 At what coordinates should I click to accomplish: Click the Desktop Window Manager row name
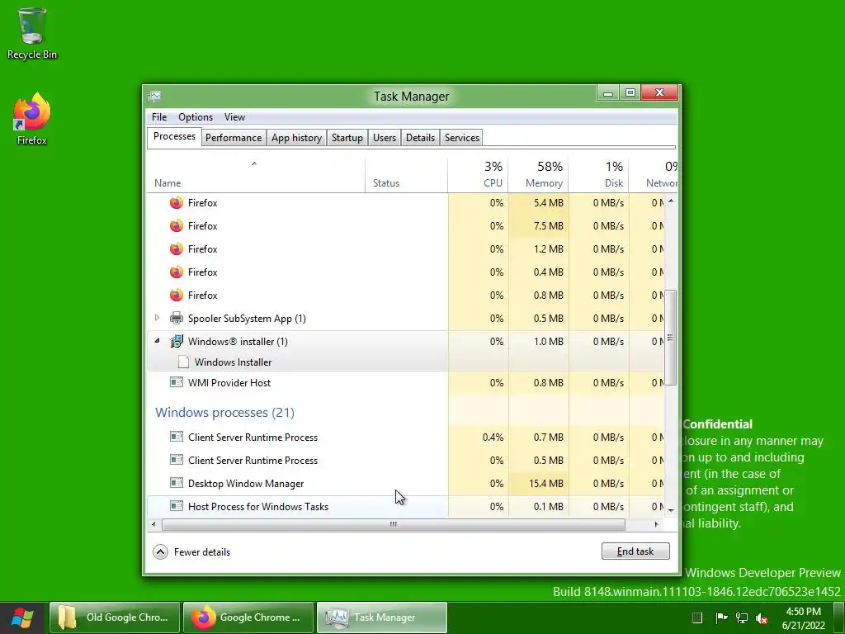coord(246,484)
